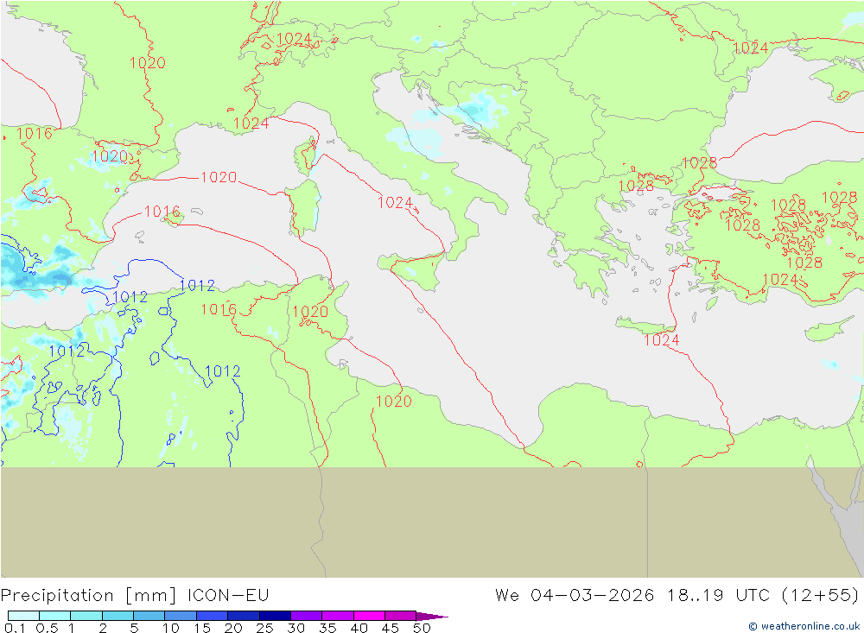This screenshot has height=633, width=864.
Task: Select the 2–5 mm light blue legend swatch
Action: 118,616
